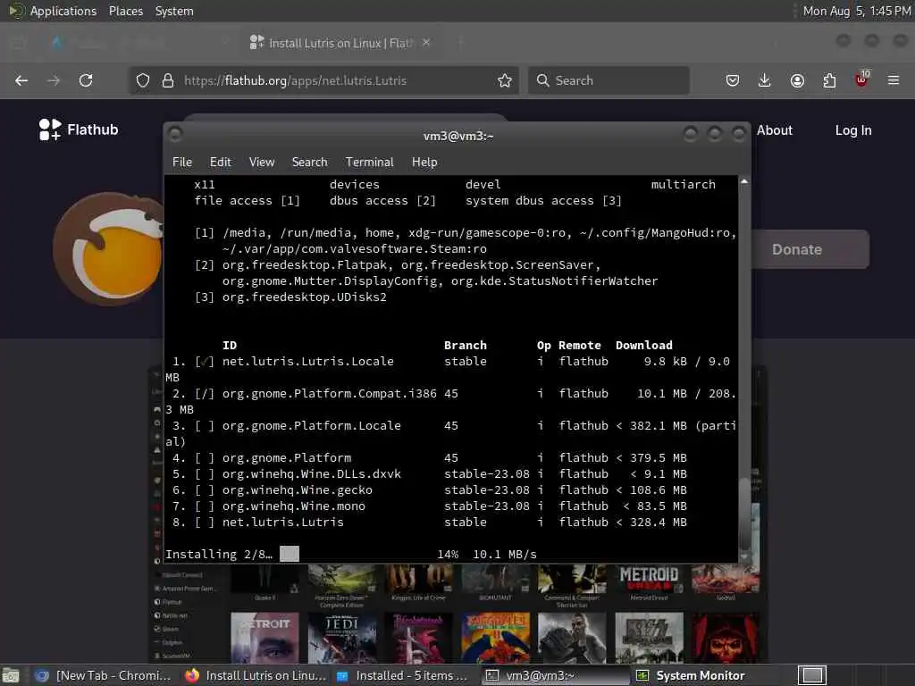Screen dimensions: 915x686
Task: Go back in the Firefox browser
Action: [x=21, y=80]
